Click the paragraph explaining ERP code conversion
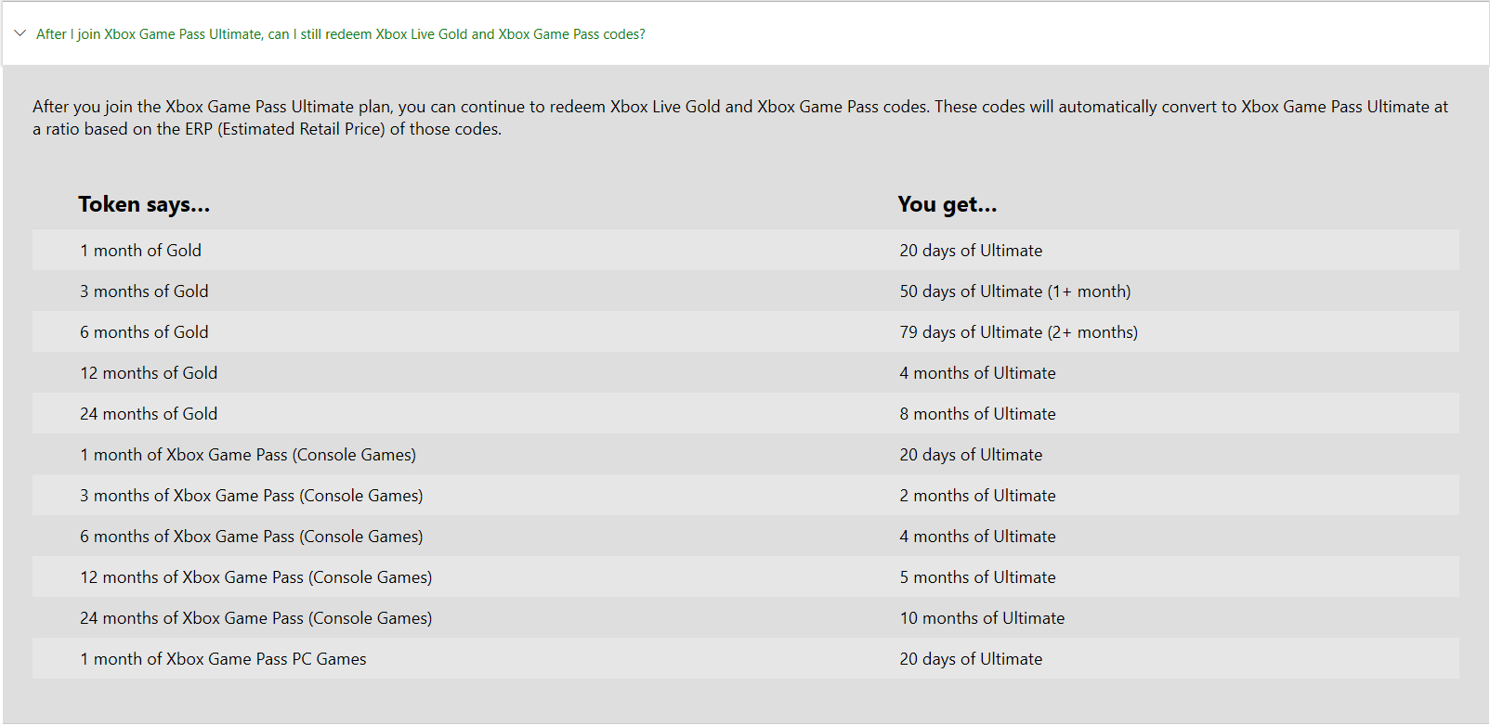This screenshot has width=1490, height=725. click(740, 118)
